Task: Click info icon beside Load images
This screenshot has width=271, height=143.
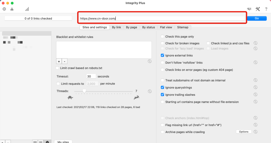Action: click(x=255, y=48)
